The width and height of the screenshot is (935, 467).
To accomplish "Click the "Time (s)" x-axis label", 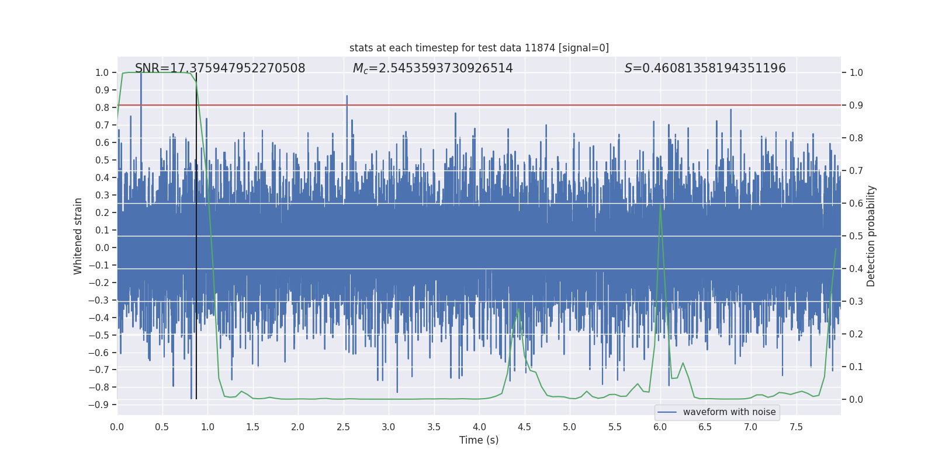I will click(x=479, y=440).
